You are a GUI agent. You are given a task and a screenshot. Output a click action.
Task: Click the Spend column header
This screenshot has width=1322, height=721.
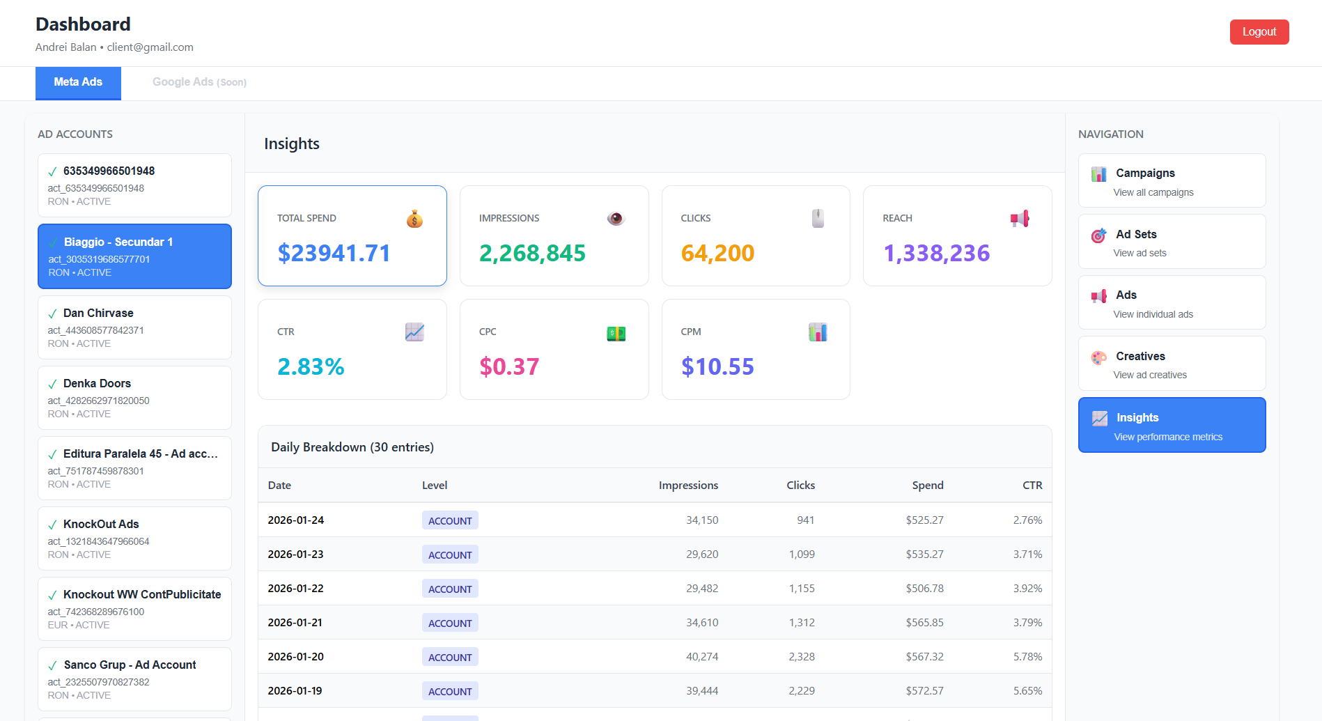click(927, 486)
